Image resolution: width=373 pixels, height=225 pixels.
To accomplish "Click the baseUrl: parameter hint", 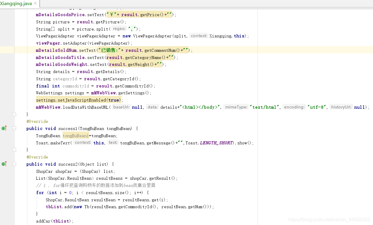I will (x=122, y=107).
